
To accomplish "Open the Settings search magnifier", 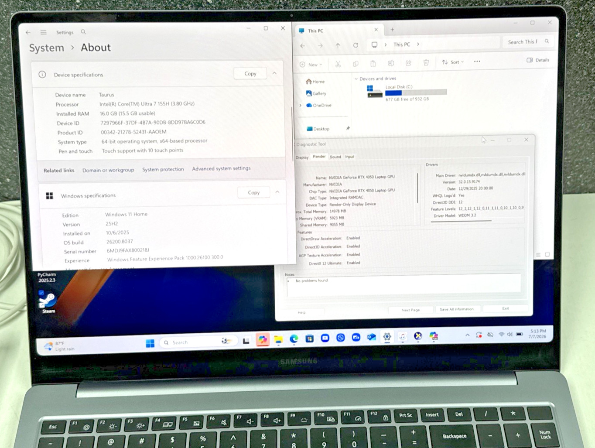I will (x=83, y=32).
